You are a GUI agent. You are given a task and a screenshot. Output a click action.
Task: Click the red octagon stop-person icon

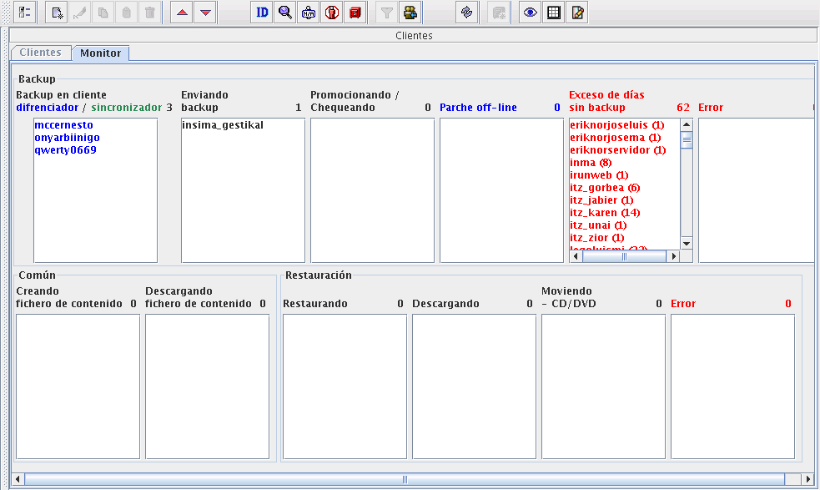tap(331, 13)
